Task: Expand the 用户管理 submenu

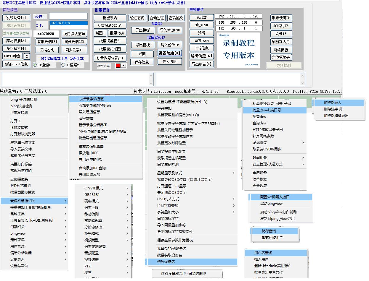Action: [34, 246]
